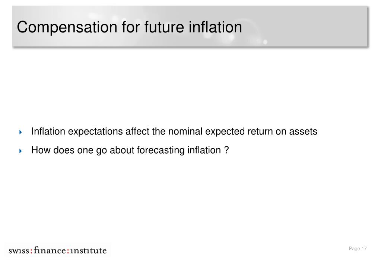Click the Swiss Finance Institute logo

click(x=58, y=250)
